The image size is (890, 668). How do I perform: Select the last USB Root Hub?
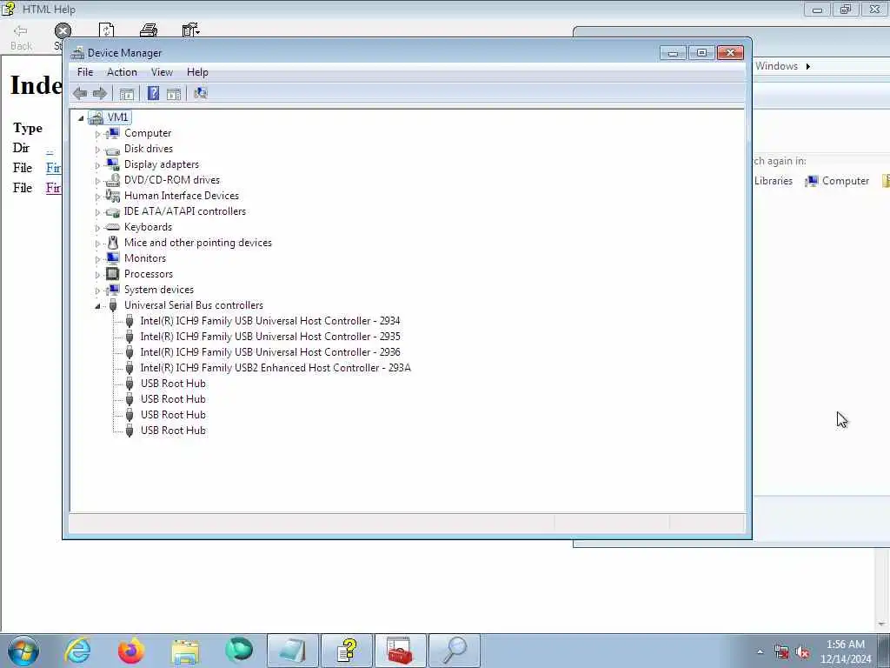click(173, 431)
